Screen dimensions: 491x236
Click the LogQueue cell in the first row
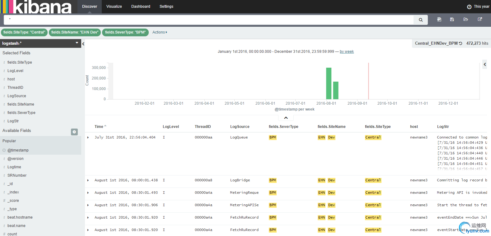click(239, 137)
